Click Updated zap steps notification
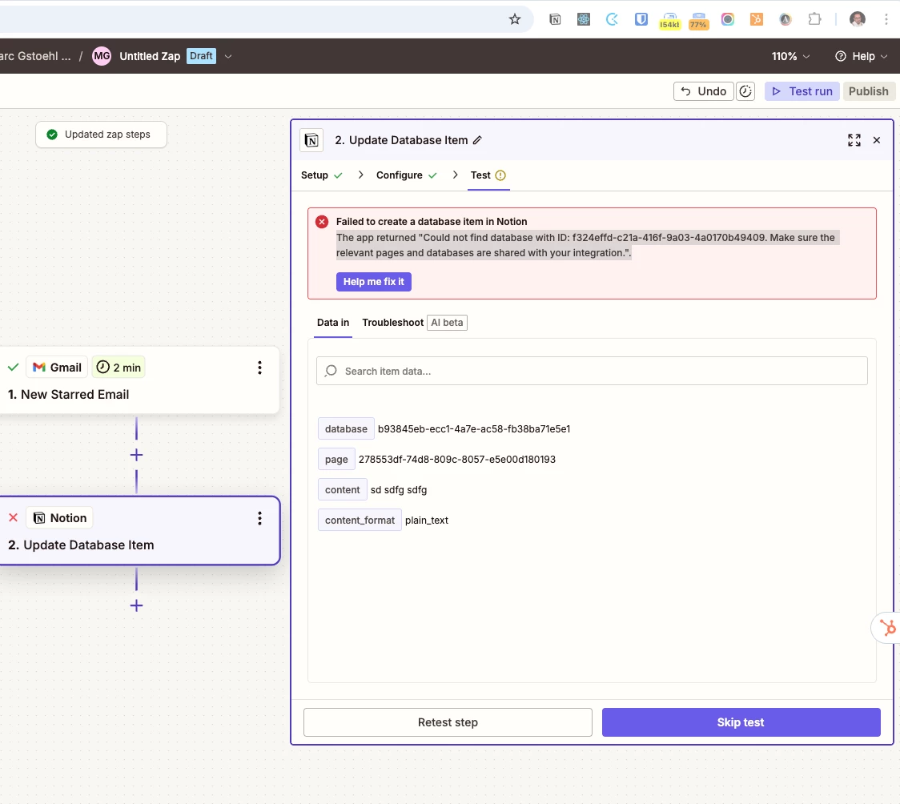This screenshot has width=900, height=804. [101, 135]
